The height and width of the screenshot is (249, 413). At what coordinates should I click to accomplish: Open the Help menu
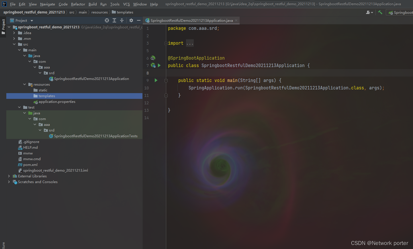(x=154, y=4)
